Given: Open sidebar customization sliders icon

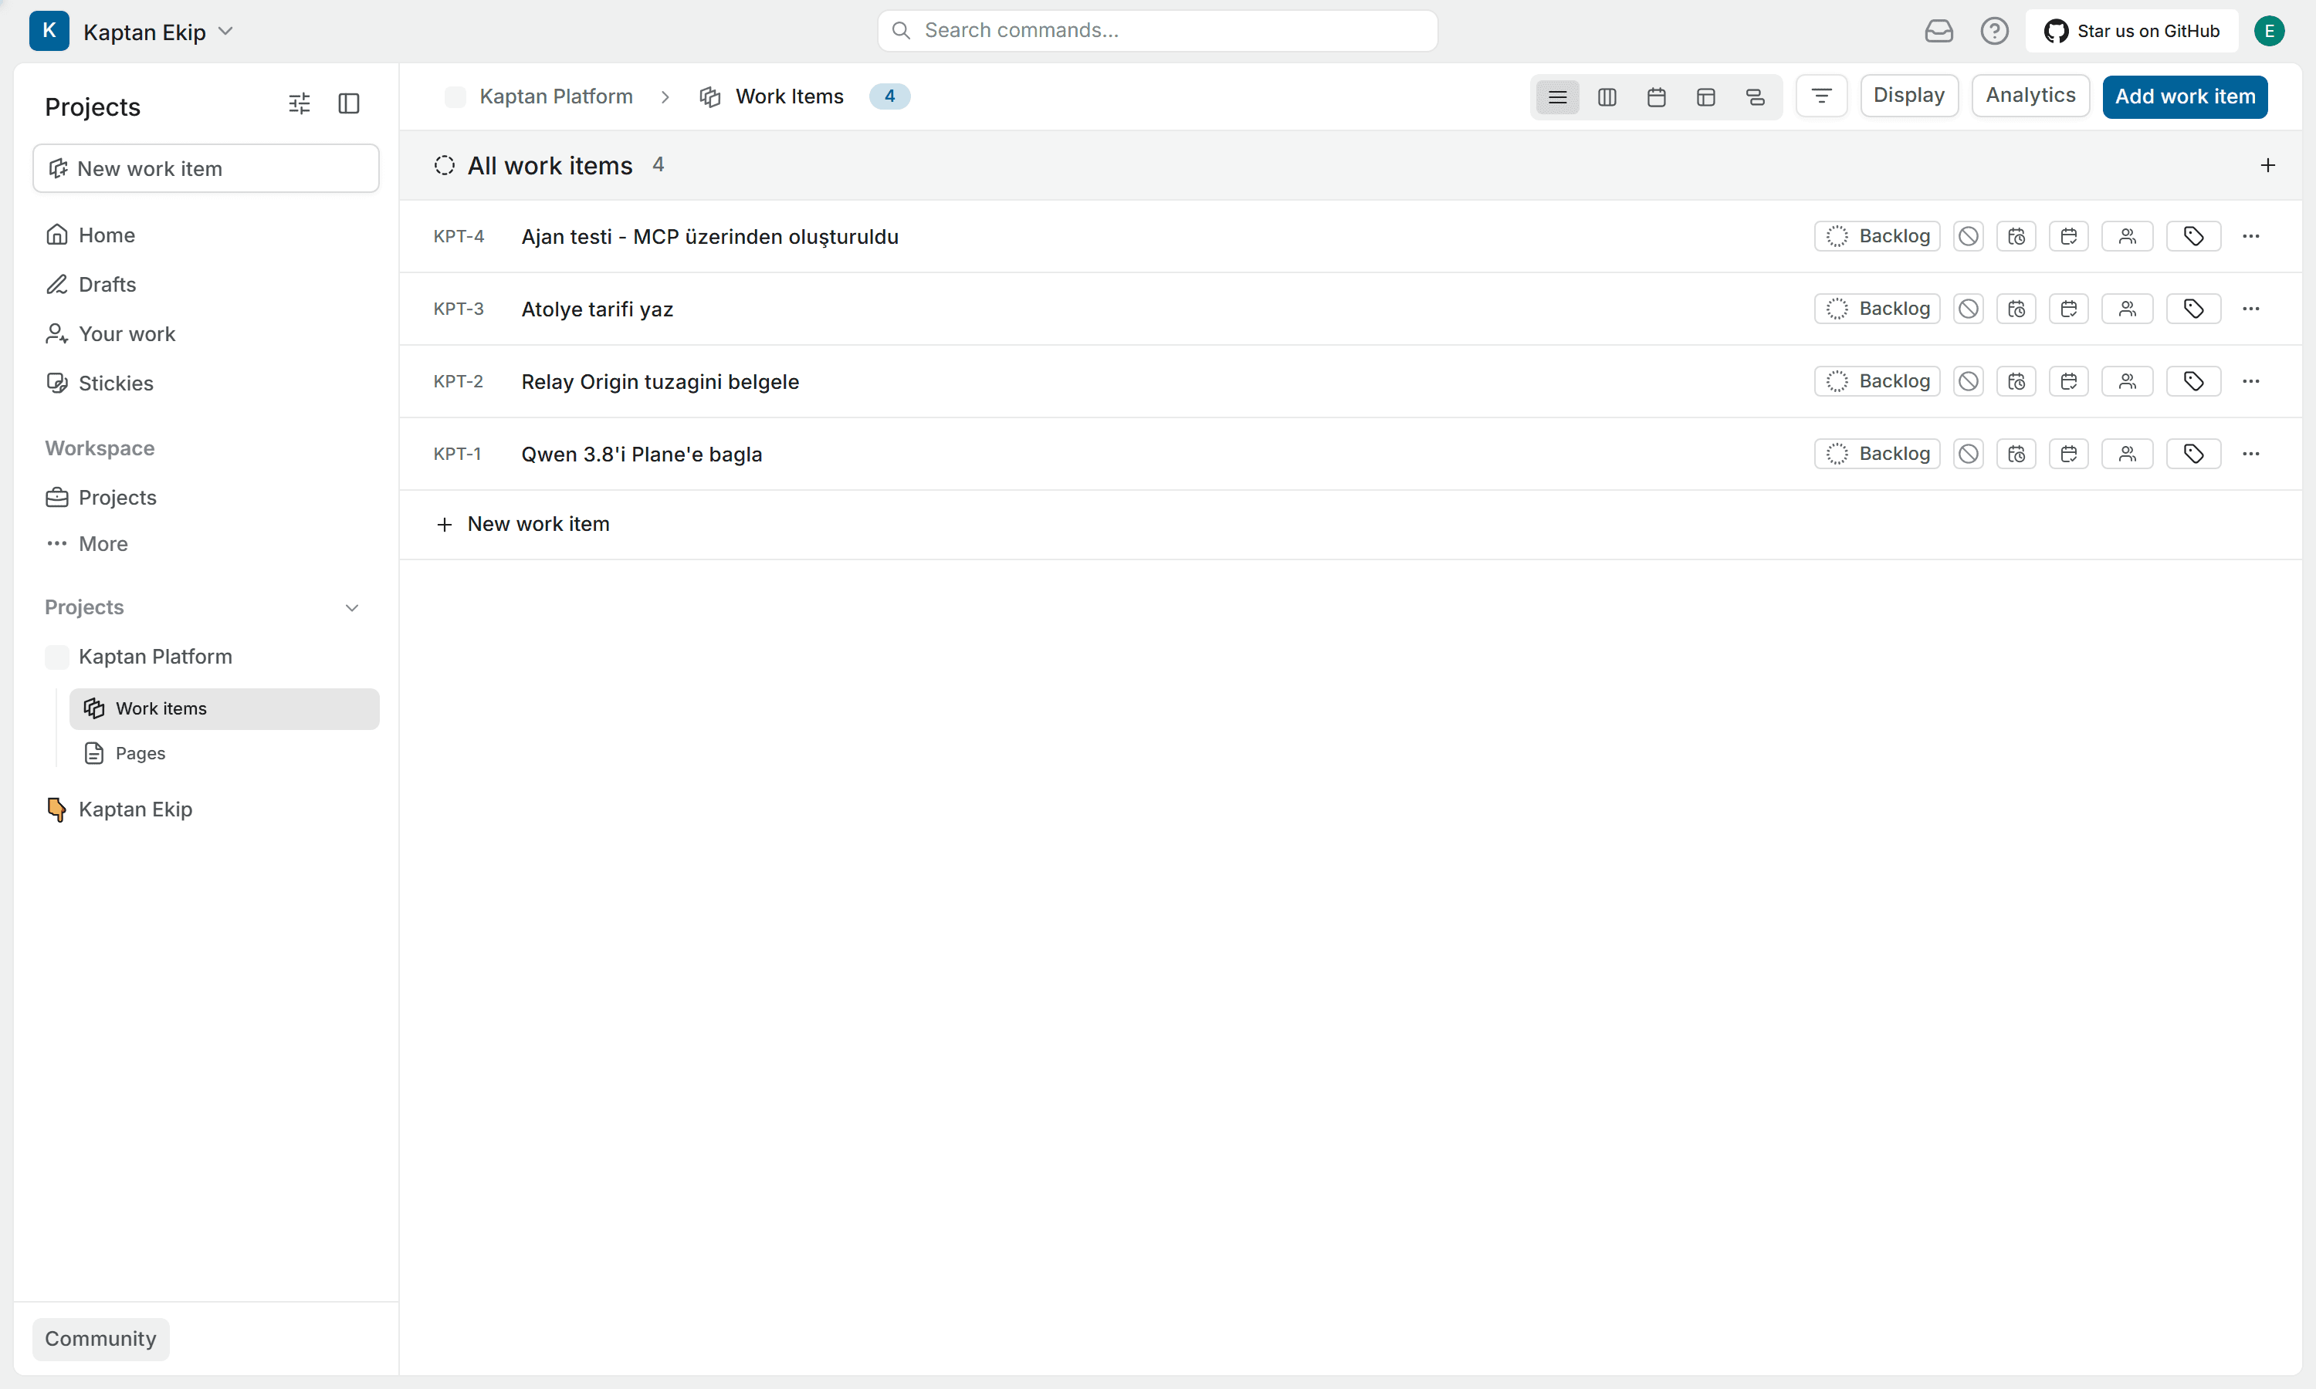Looking at the screenshot, I should (299, 103).
